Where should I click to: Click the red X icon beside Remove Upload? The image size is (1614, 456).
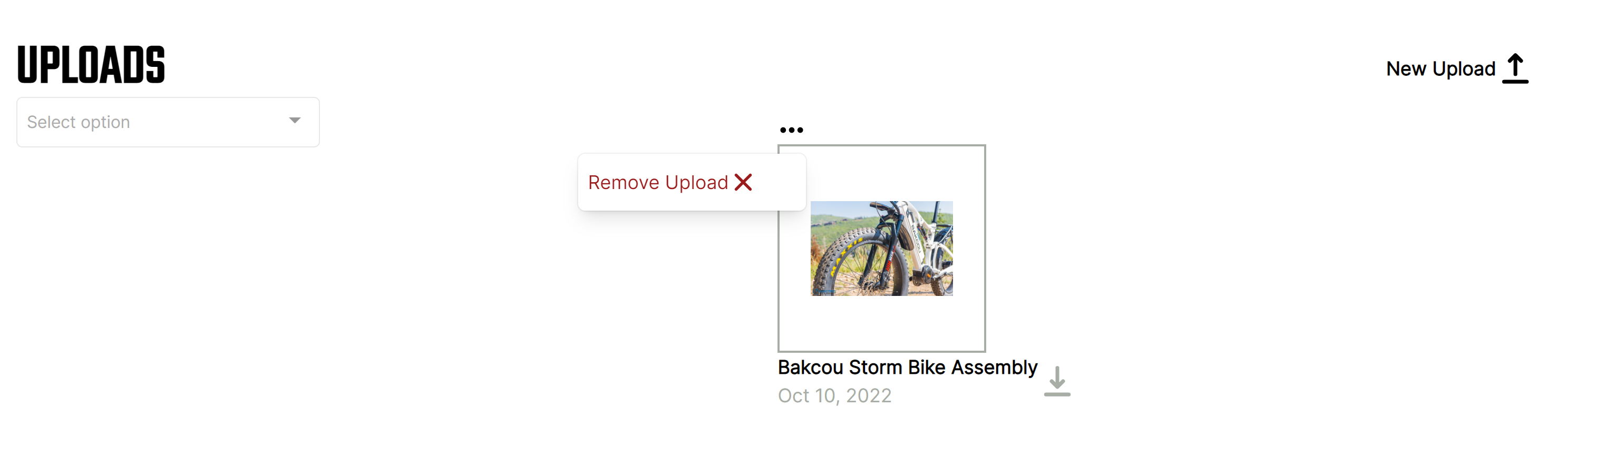coord(743,182)
